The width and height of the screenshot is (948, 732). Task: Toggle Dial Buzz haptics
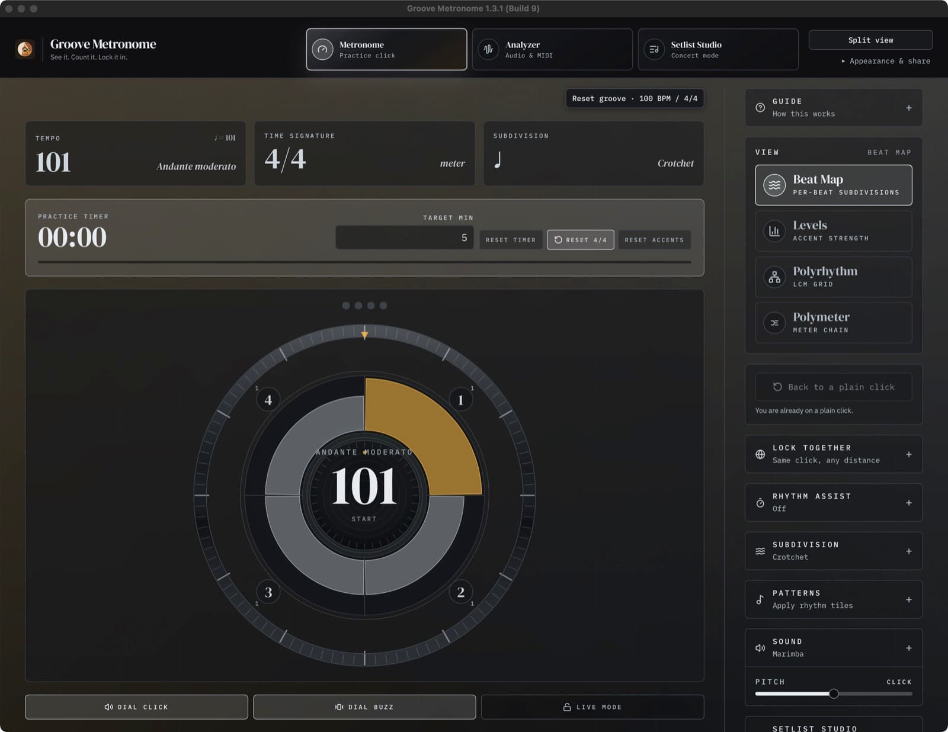click(364, 707)
